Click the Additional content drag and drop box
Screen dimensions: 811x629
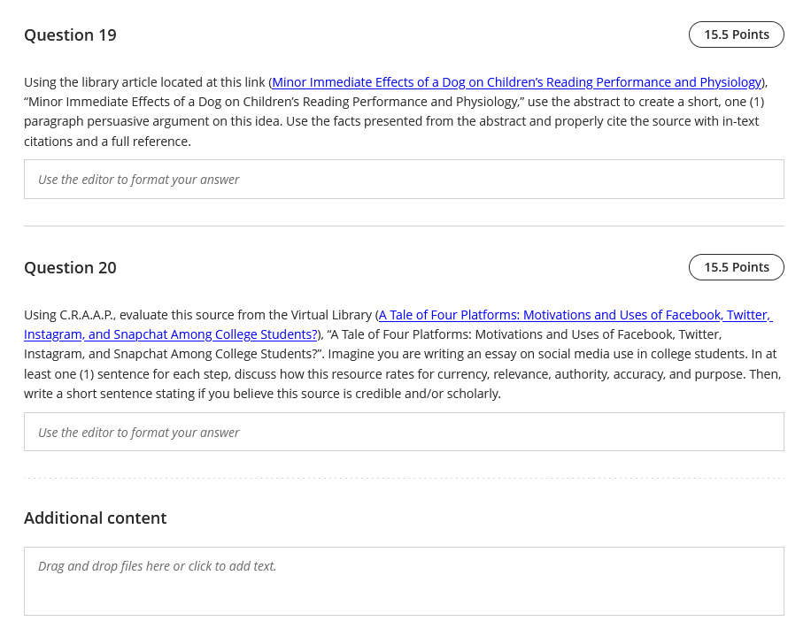click(x=404, y=581)
